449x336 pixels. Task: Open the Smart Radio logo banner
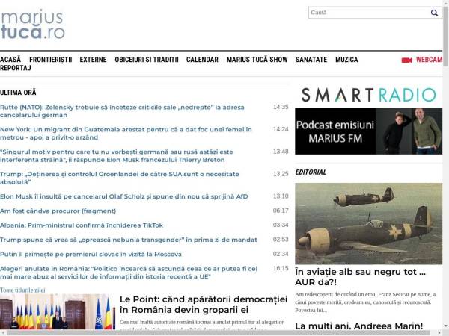click(x=368, y=94)
